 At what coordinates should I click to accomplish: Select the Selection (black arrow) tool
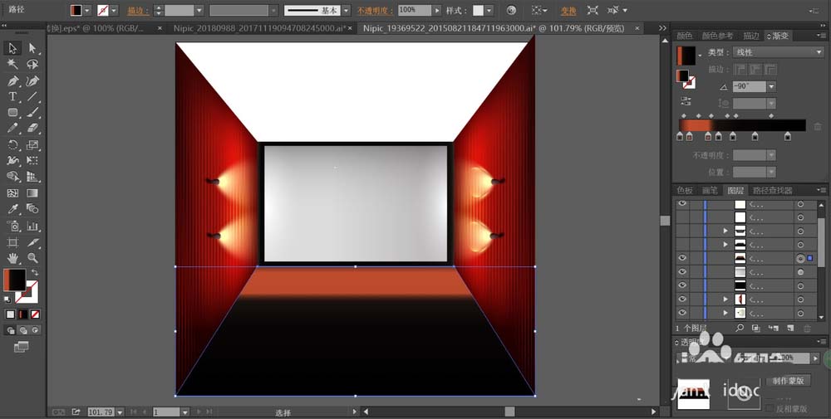[12, 48]
